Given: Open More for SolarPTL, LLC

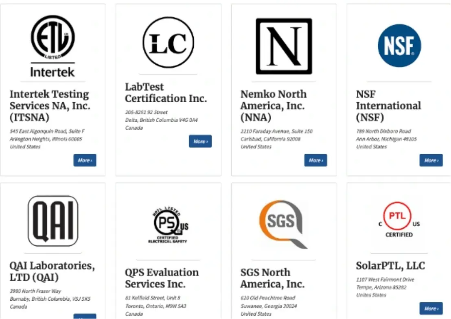Looking at the screenshot, I should [431, 308].
